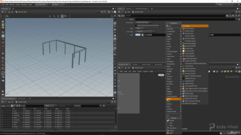Expand Polygon category in TAB menu
Screen dimensions: 241x135
(174, 81)
